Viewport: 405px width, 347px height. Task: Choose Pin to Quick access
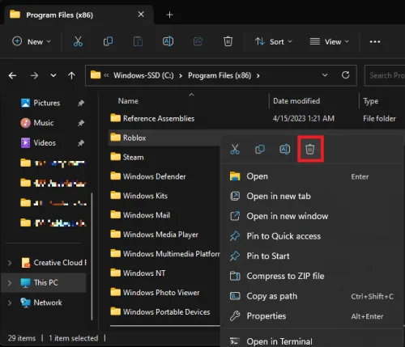[x=310, y=236]
